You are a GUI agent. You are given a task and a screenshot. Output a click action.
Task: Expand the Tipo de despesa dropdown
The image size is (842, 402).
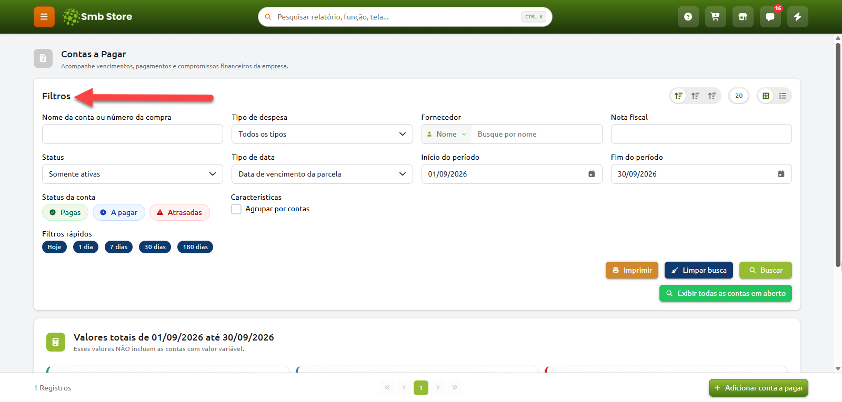pos(322,134)
